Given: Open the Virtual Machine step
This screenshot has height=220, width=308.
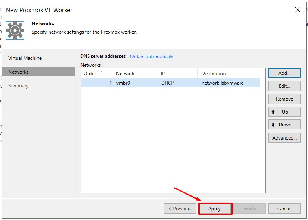Looking at the screenshot, I should tap(25, 58).
